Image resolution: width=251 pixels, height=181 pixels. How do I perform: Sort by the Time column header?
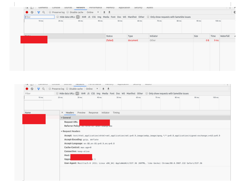click(215, 36)
